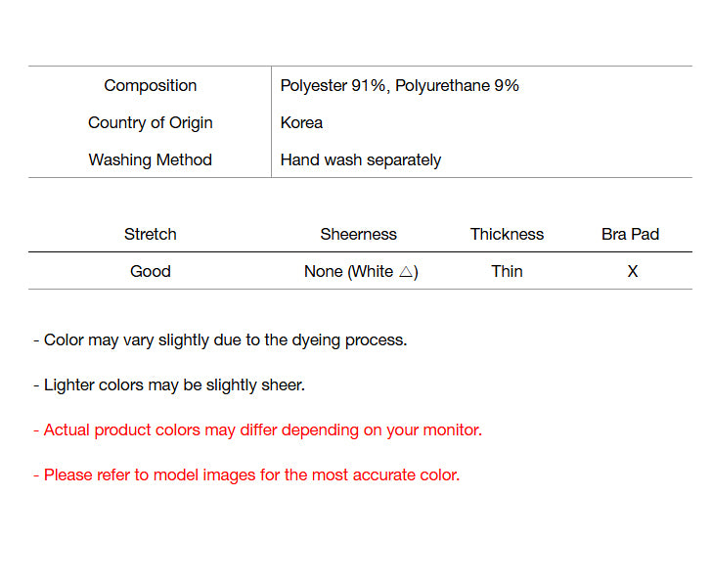
Task: Click the Thickness column header
Action: (507, 235)
